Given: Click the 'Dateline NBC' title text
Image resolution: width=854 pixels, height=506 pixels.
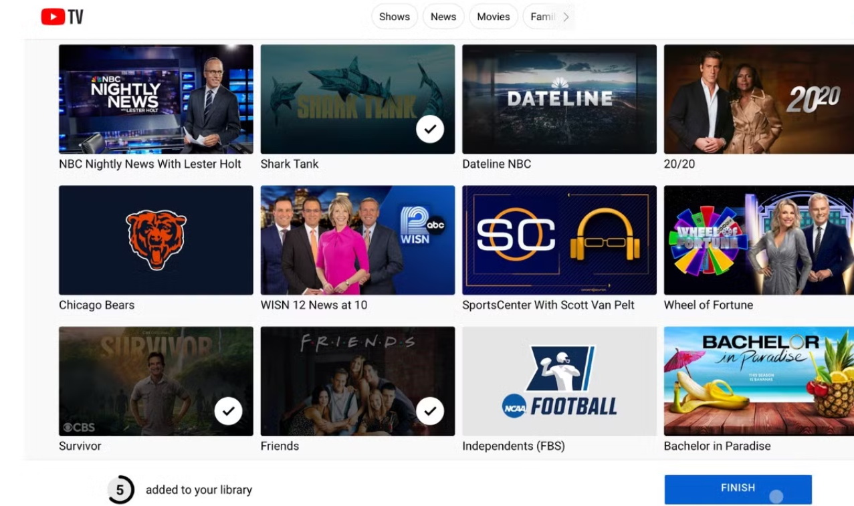Looking at the screenshot, I should coord(496,164).
